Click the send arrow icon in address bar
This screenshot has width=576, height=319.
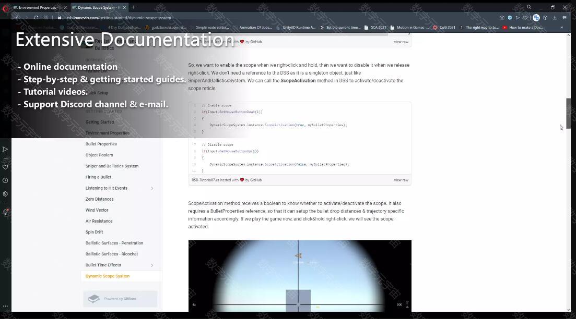(x=518, y=18)
